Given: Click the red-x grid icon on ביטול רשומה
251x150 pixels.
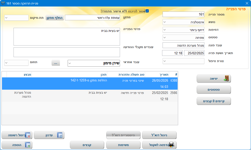Looking at the screenshot, I should coord(28,135).
